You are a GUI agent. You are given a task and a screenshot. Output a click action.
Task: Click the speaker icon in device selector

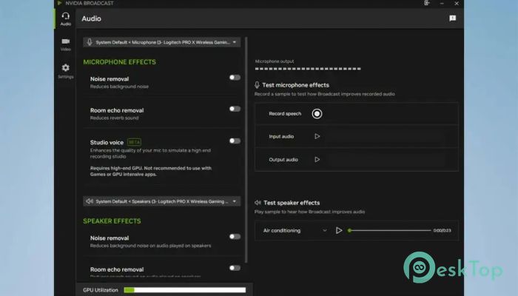[x=90, y=201]
